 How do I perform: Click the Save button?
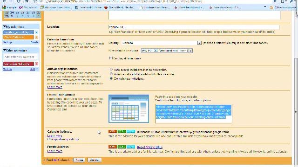[x=79, y=160]
